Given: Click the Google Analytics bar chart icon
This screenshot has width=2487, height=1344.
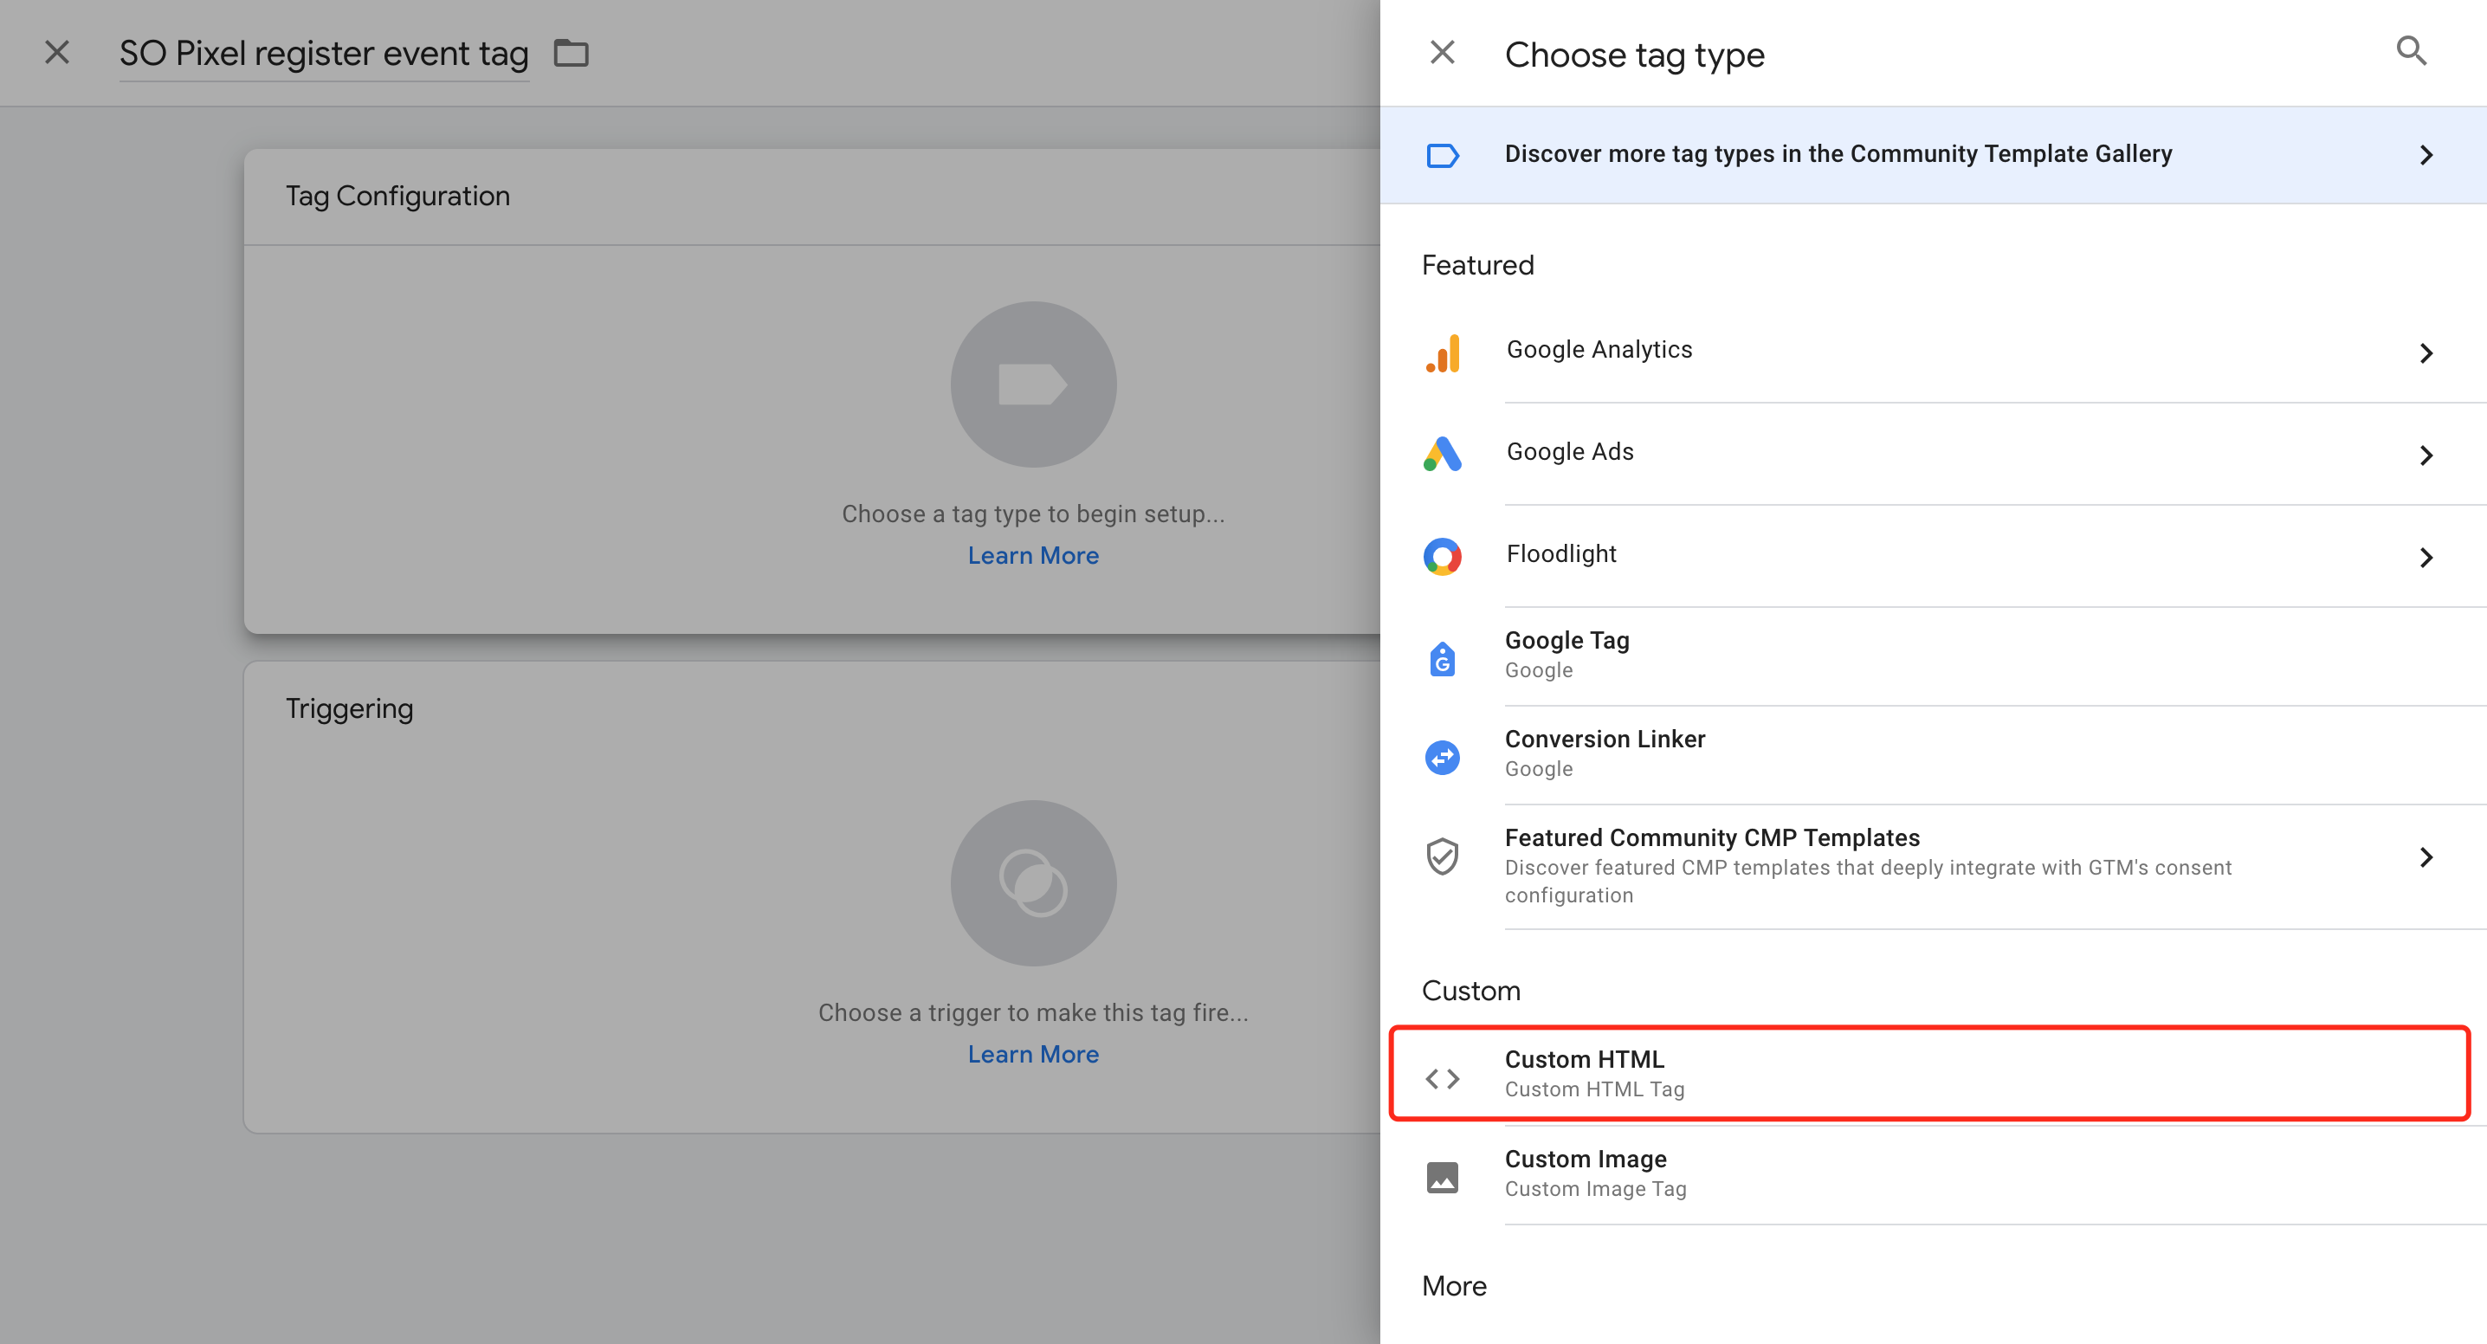Looking at the screenshot, I should tap(1443, 353).
